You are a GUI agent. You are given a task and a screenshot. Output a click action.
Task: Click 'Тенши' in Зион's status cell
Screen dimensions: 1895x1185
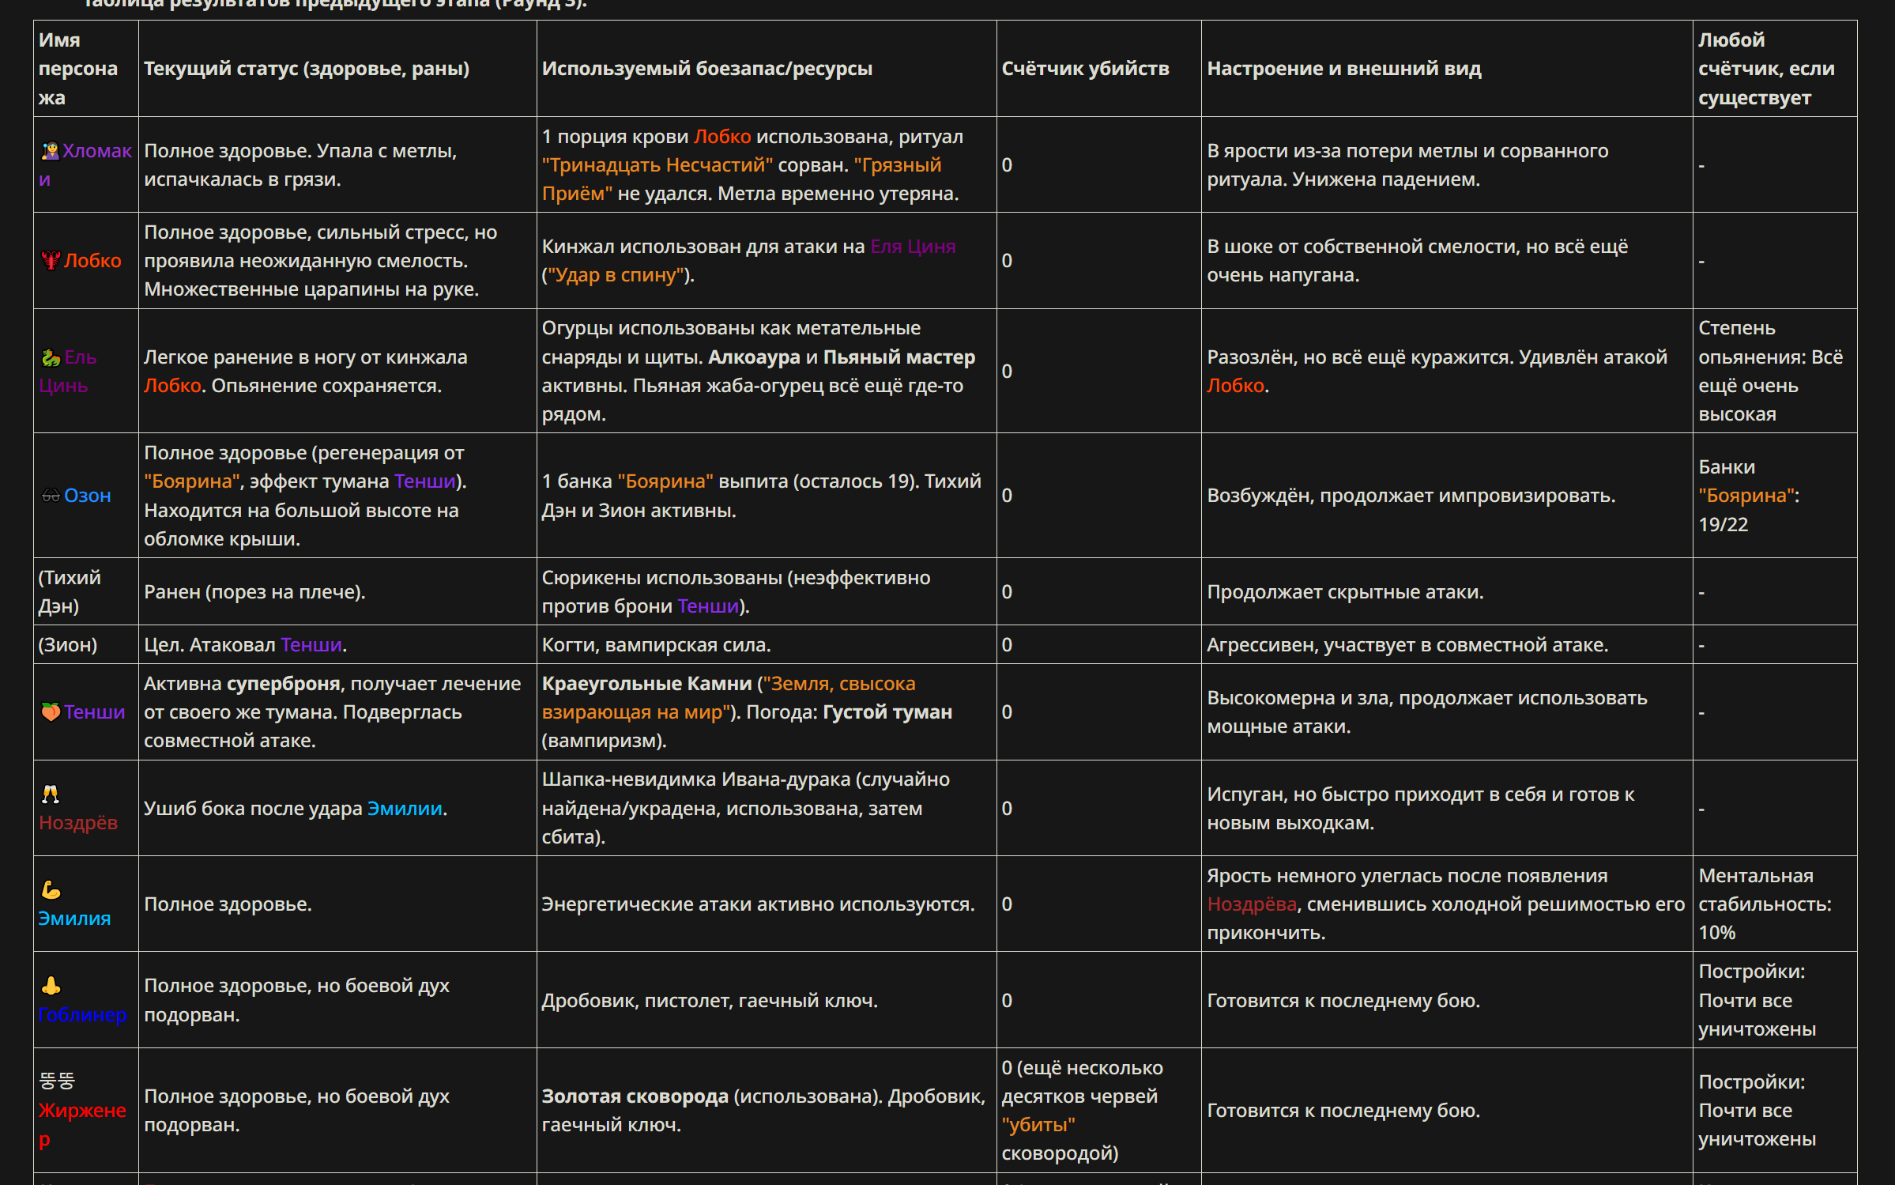coord(311,645)
